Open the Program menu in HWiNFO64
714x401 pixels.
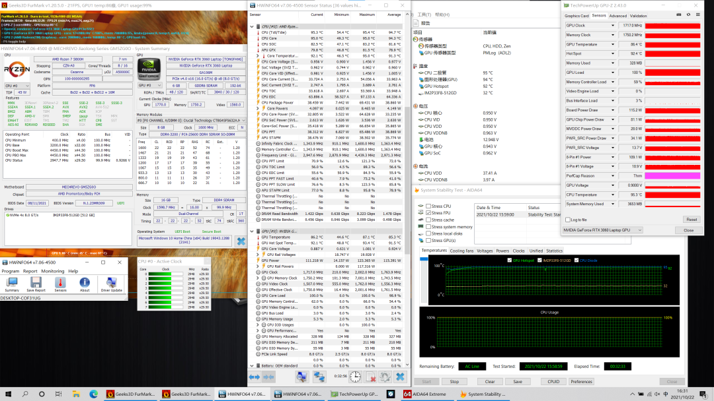pyautogui.click(x=10, y=271)
